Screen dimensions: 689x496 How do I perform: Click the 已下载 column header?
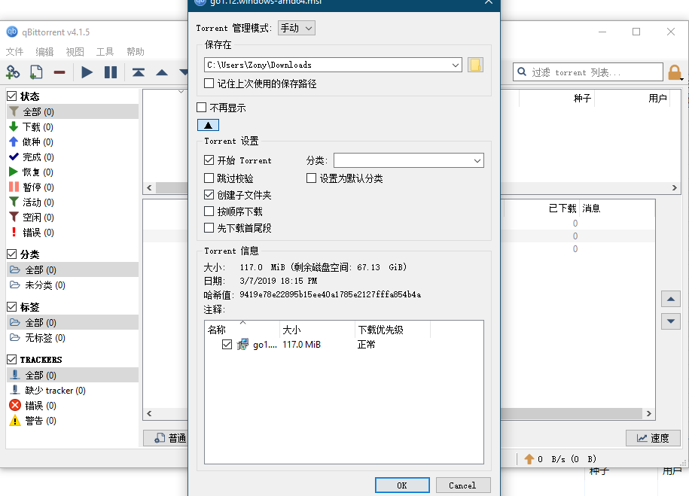(x=542, y=208)
